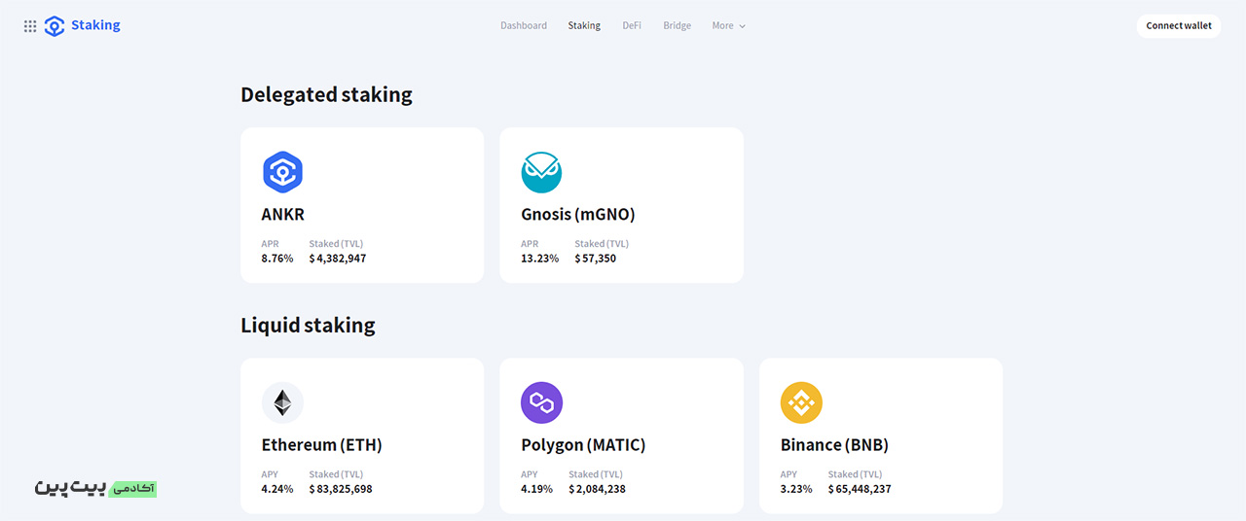This screenshot has width=1246, height=521.
Task: Click the APR label in ANKR card
Action: [x=270, y=244]
